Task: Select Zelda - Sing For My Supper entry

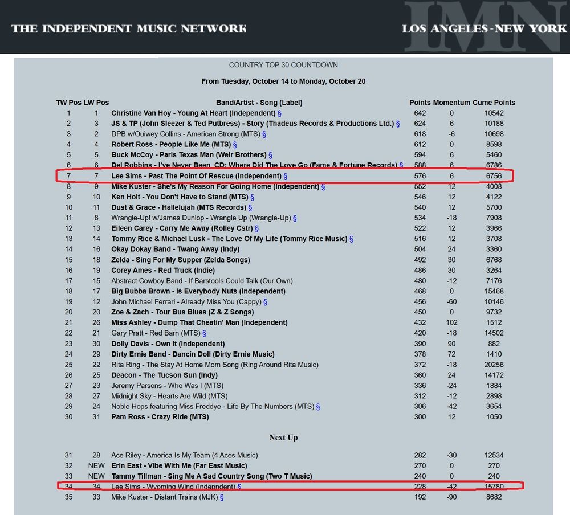Action: 181,260
